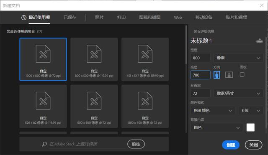Screen dimensions: 268x155
Task: Click the text 800 x 400 像素 @ 72 ppi
Action: coord(145,122)
